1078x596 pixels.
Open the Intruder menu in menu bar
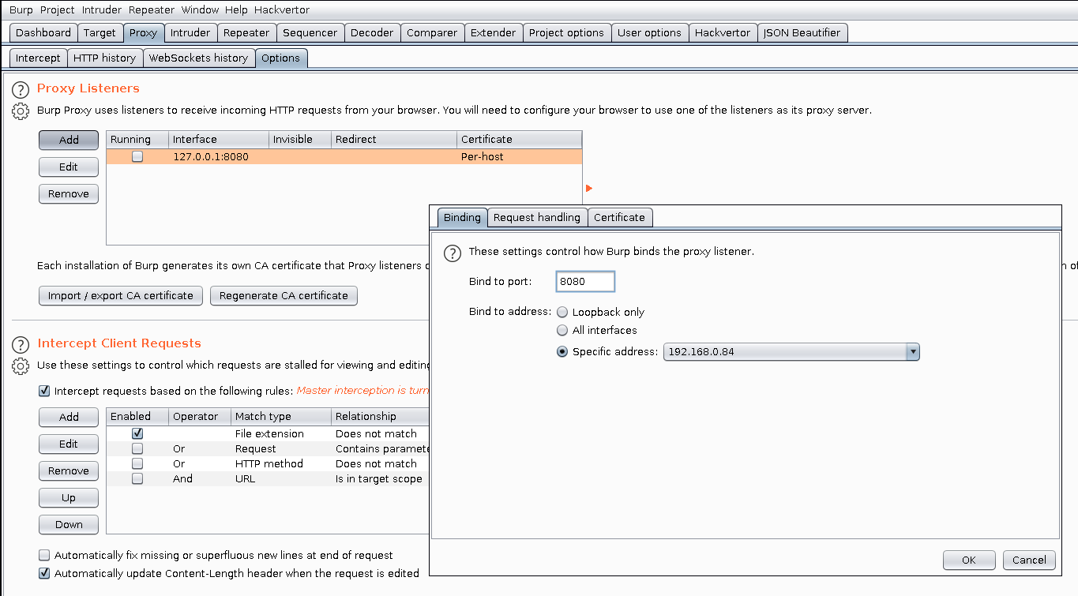100,9
